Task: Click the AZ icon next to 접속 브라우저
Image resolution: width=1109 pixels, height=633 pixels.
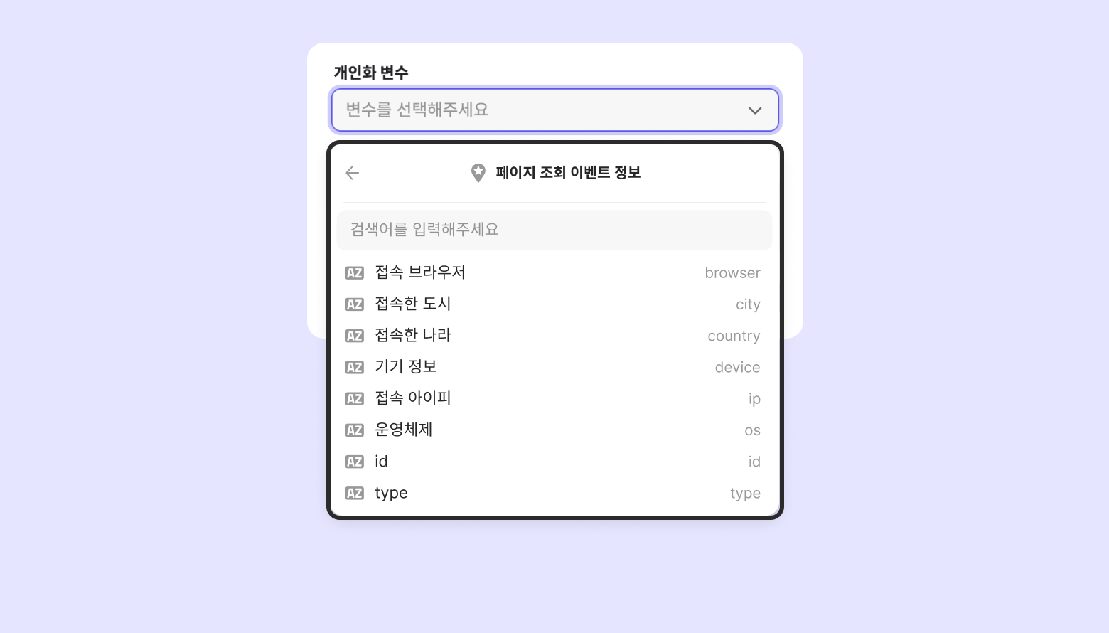Action: tap(355, 273)
